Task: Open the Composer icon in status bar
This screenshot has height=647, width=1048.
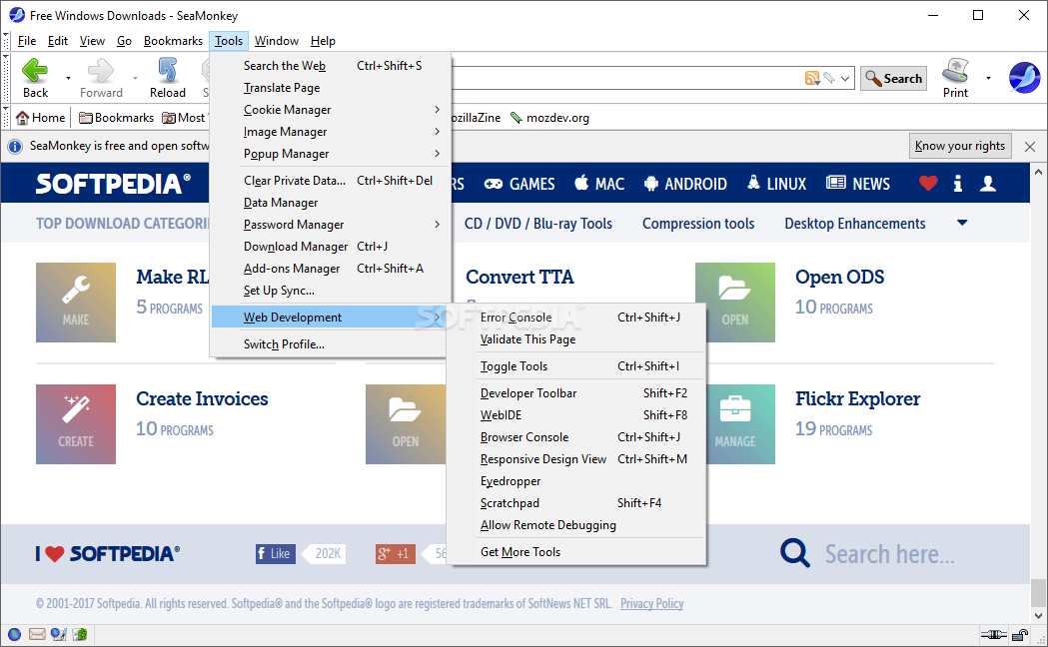Action: click(x=59, y=634)
